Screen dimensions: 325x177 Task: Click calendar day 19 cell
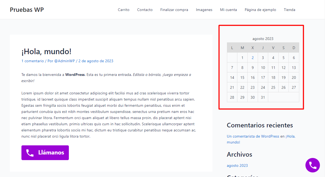click(x=283, y=78)
